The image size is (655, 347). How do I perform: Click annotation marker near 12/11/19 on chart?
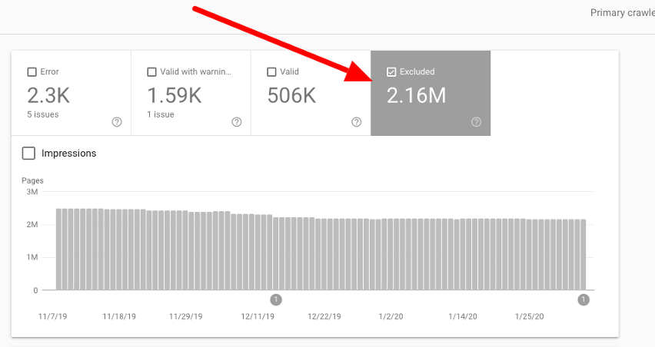click(x=277, y=299)
